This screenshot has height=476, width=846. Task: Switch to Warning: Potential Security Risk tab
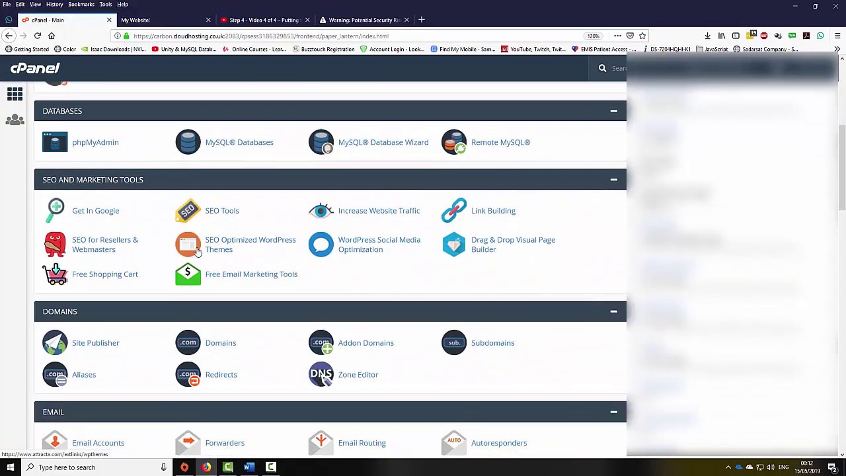(365, 20)
